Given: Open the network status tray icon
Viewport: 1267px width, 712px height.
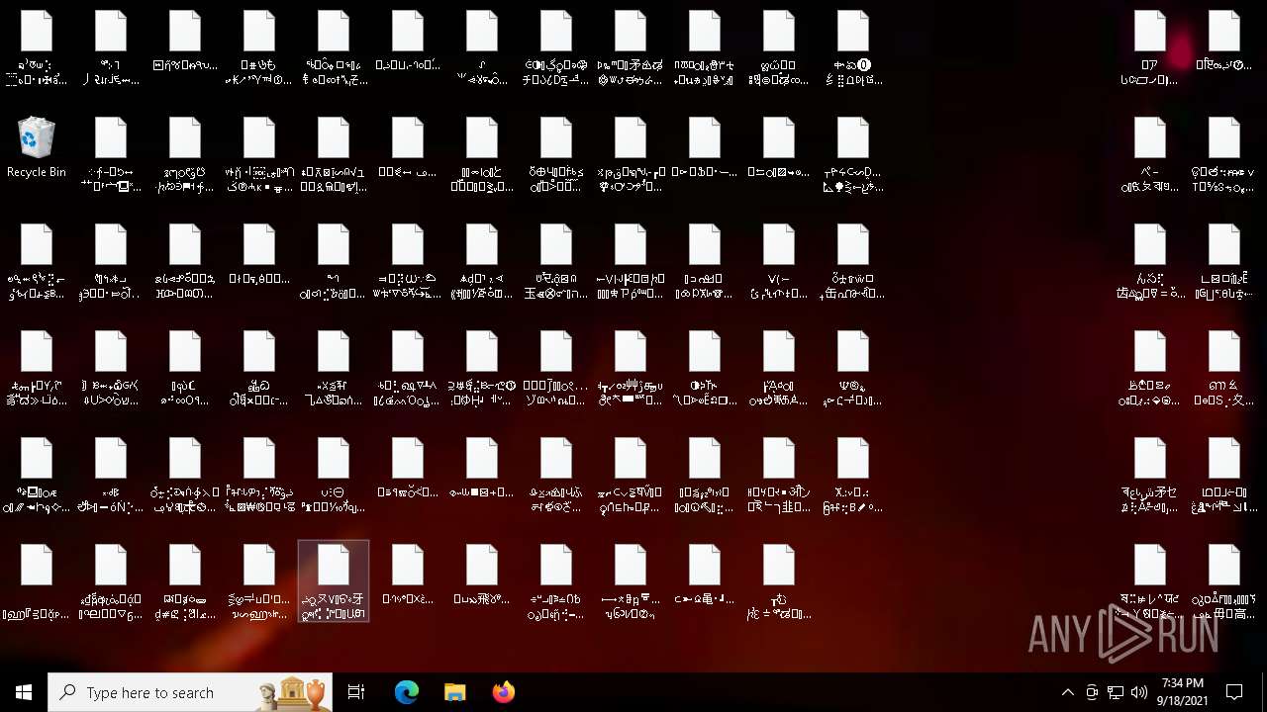Looking at the screenshot, I should [1116, 692].
